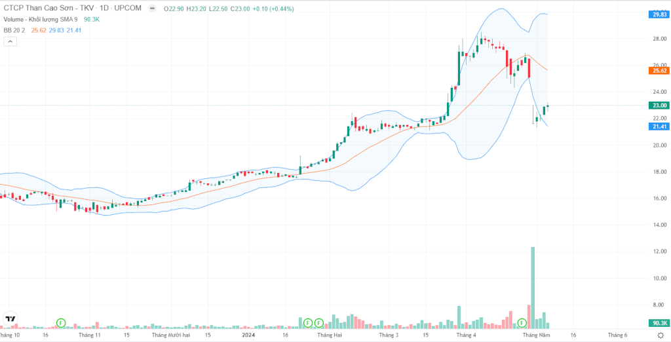
Task: Click the 28.00 price axis tick
Action: click(659, 39)
